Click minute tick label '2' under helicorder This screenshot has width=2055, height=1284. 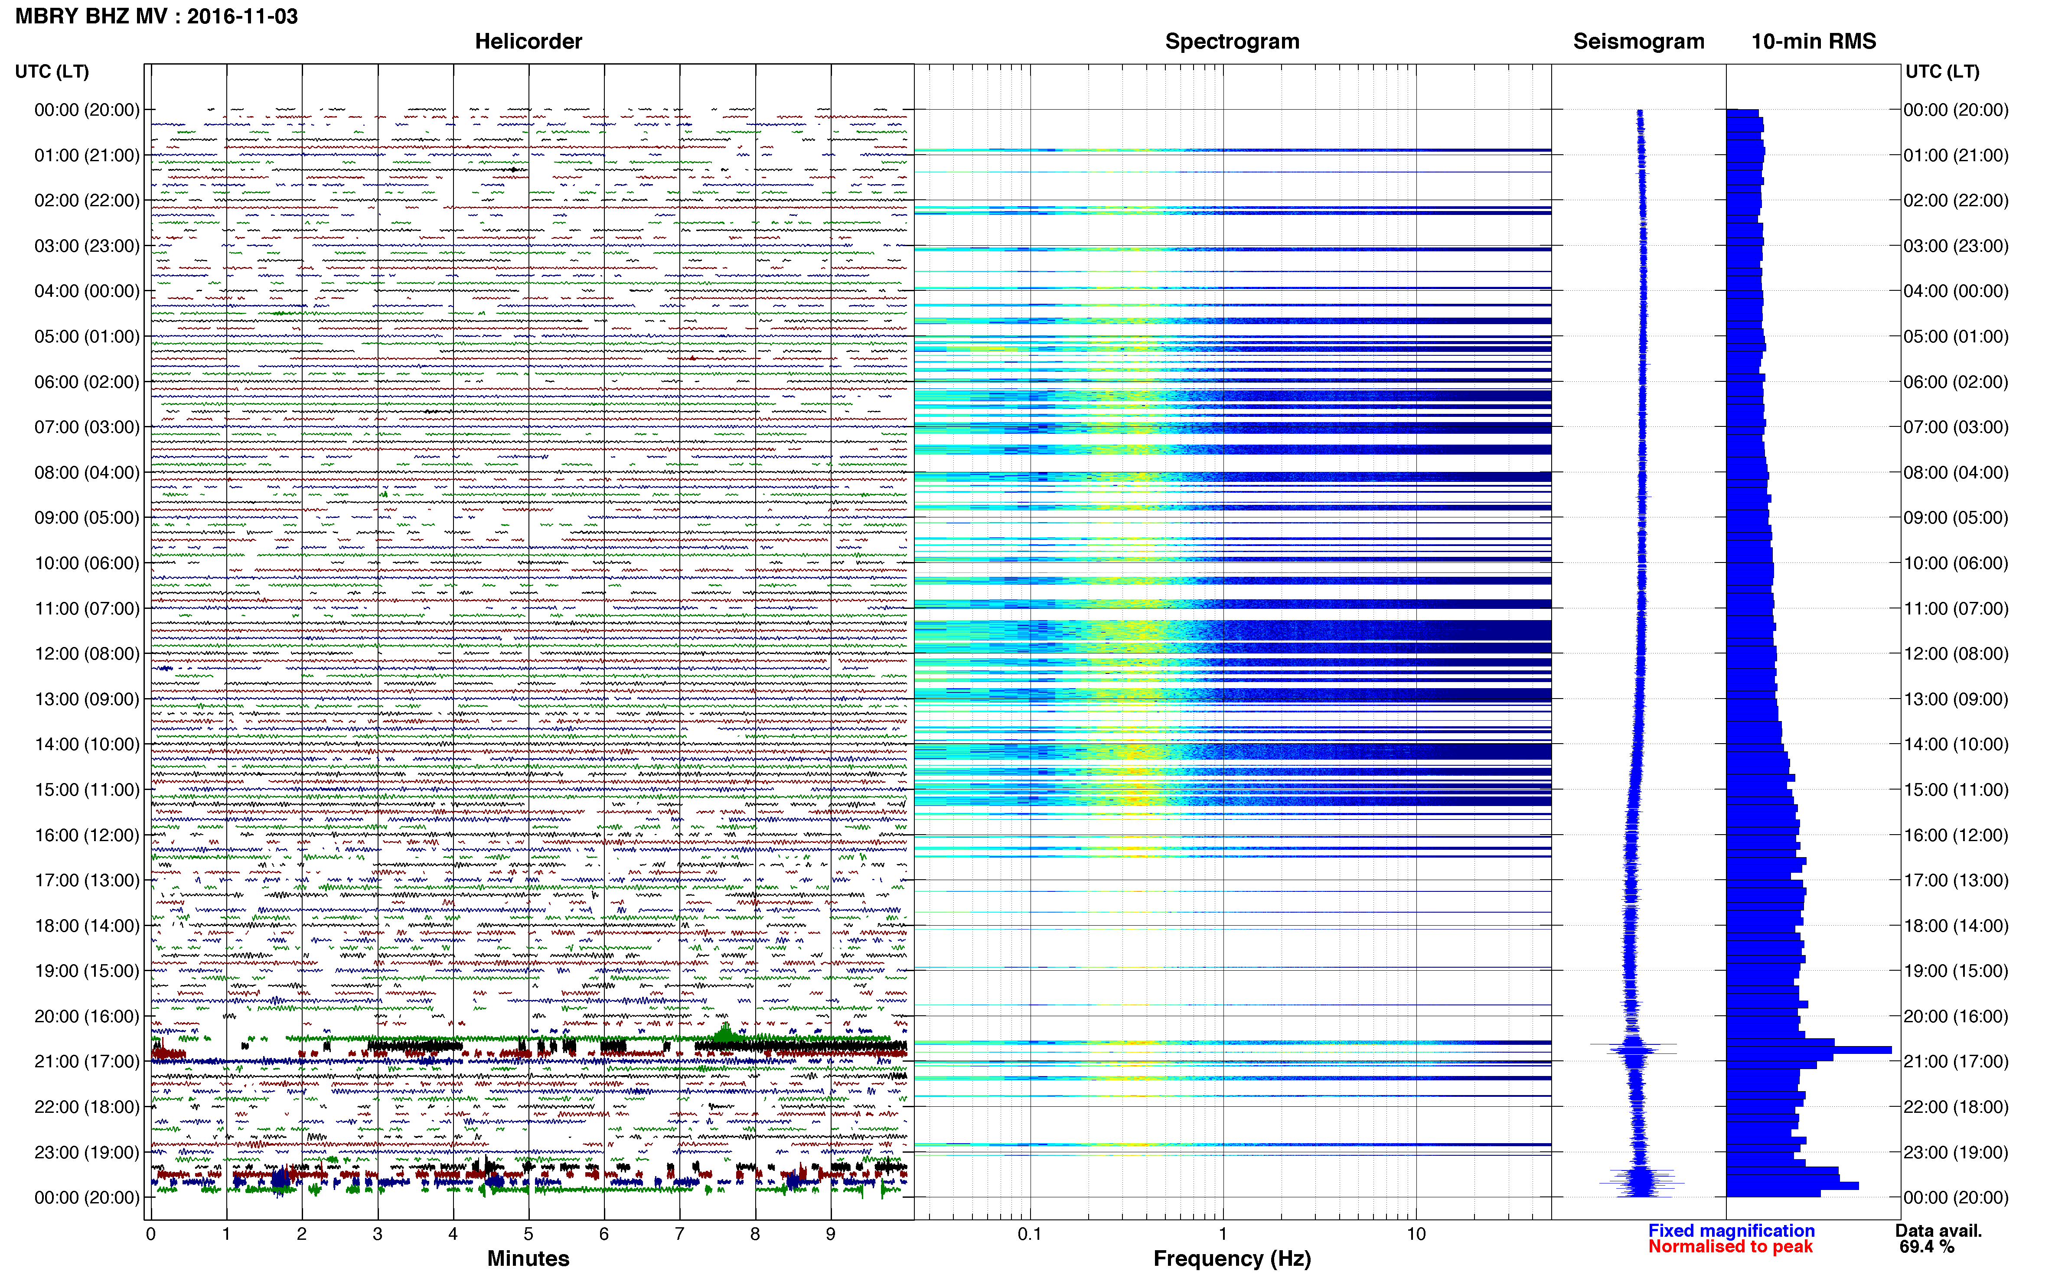point(302,1234)
